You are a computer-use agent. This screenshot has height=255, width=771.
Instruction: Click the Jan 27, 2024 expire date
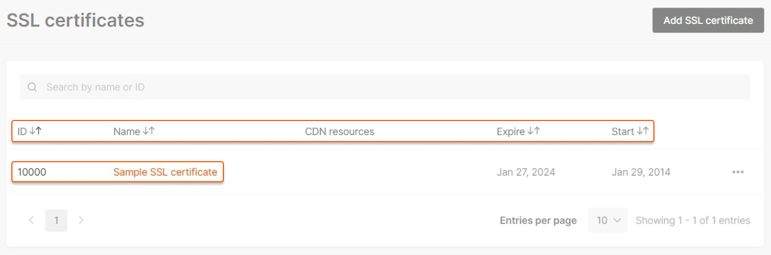525,173
